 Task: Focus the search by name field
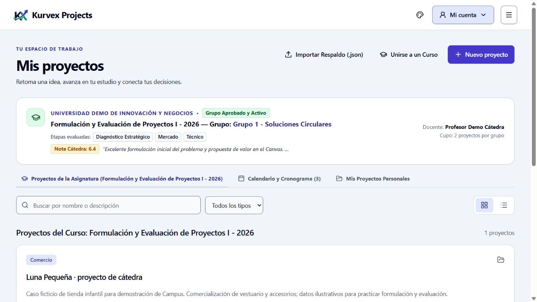coord(108,205)
